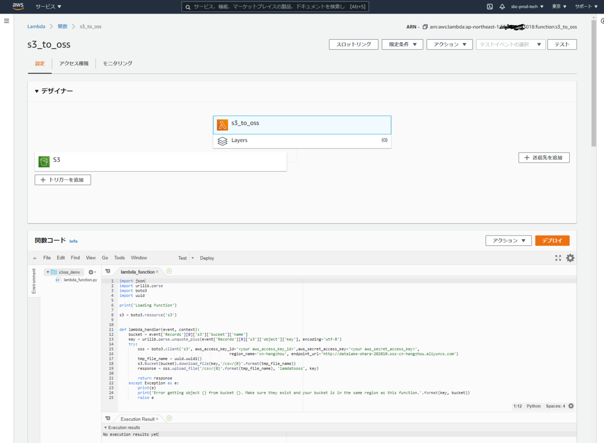Close the lambda_function editor tab

point(157,272)
